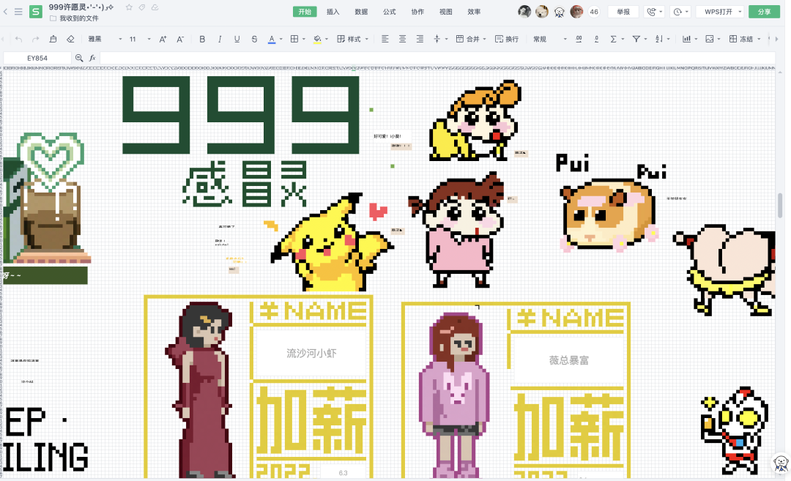Apply filter with funnel icon
The image size is (791, 481).
[x=636, y=39]
